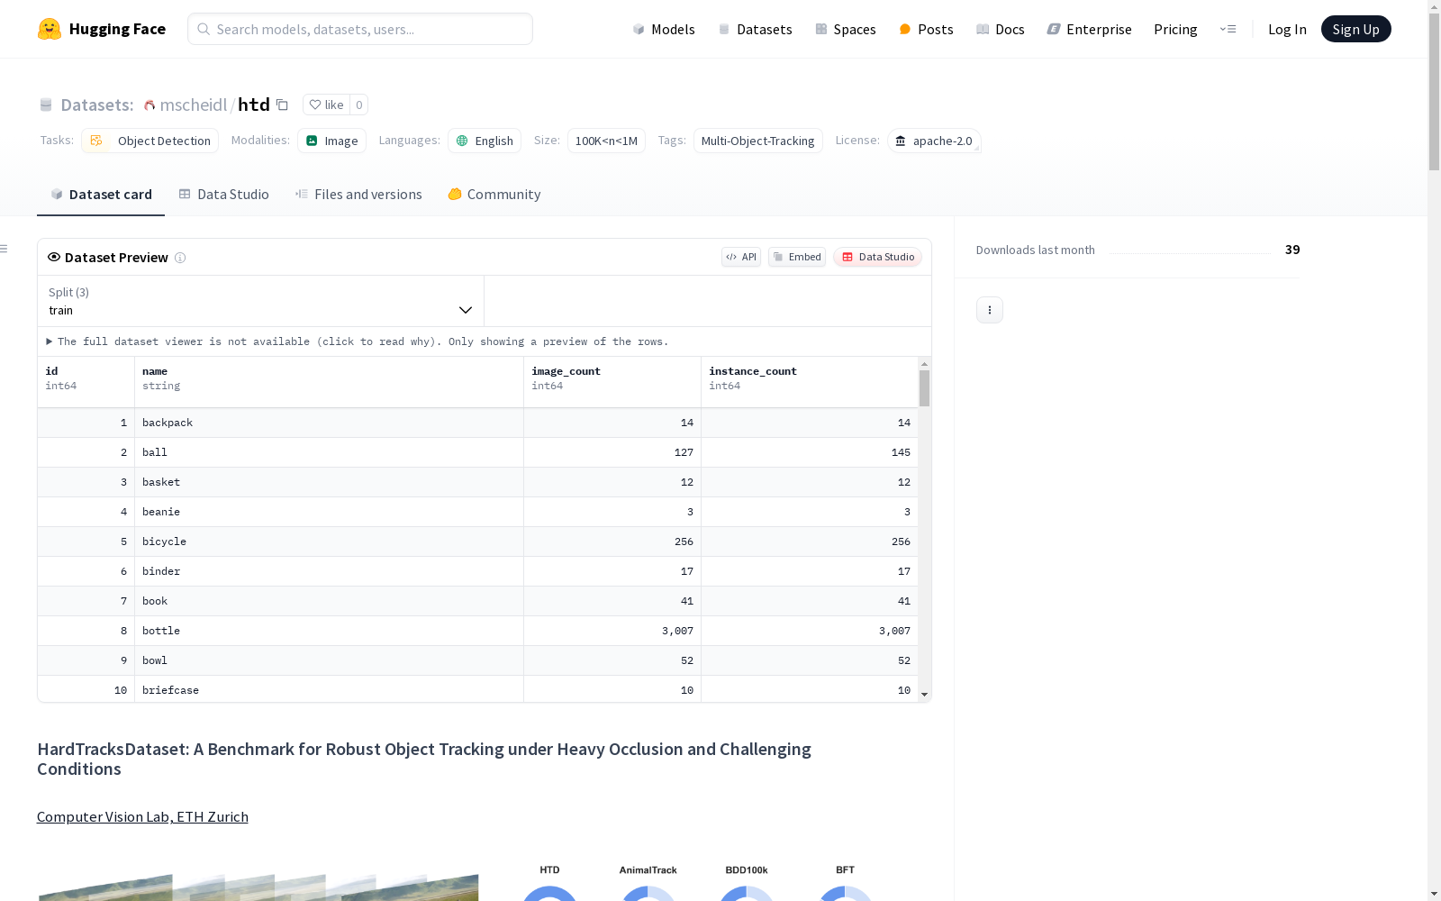Image resolution: width=1441 pixels, height=901 pixels.
Task: Copy the dataset name with the copy icon
Action: (x=282, y=105)
